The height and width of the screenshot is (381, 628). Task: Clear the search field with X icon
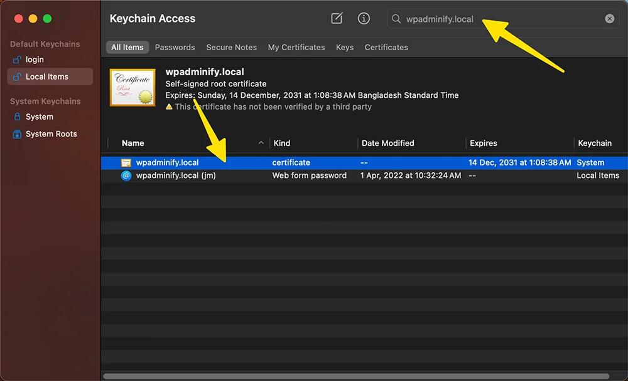609,19
